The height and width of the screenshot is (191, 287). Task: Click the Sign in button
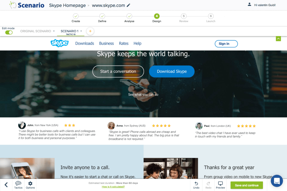226,44
